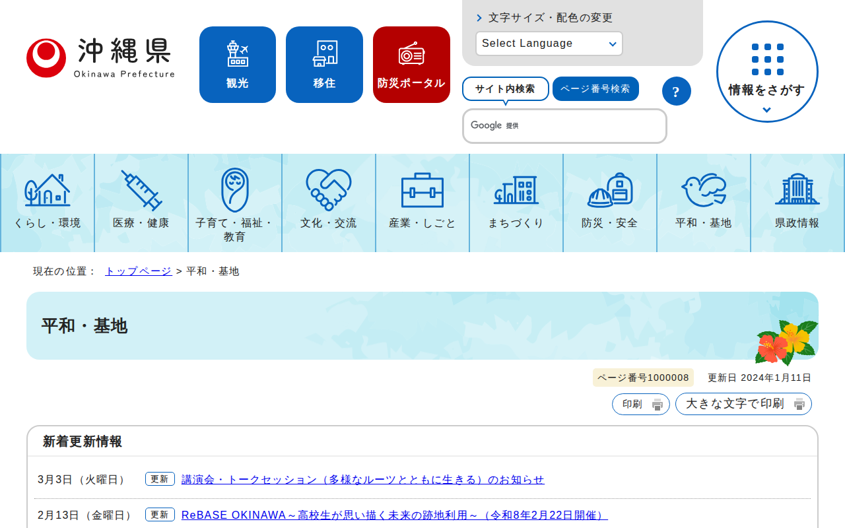The image size is (845, 528).
Task: Click the ページ番号1000008 label
Action: pos(644,378)
